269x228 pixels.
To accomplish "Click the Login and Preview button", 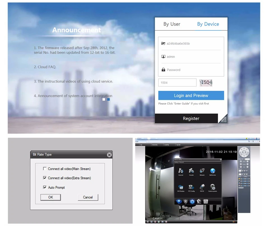I will [191, 96].
